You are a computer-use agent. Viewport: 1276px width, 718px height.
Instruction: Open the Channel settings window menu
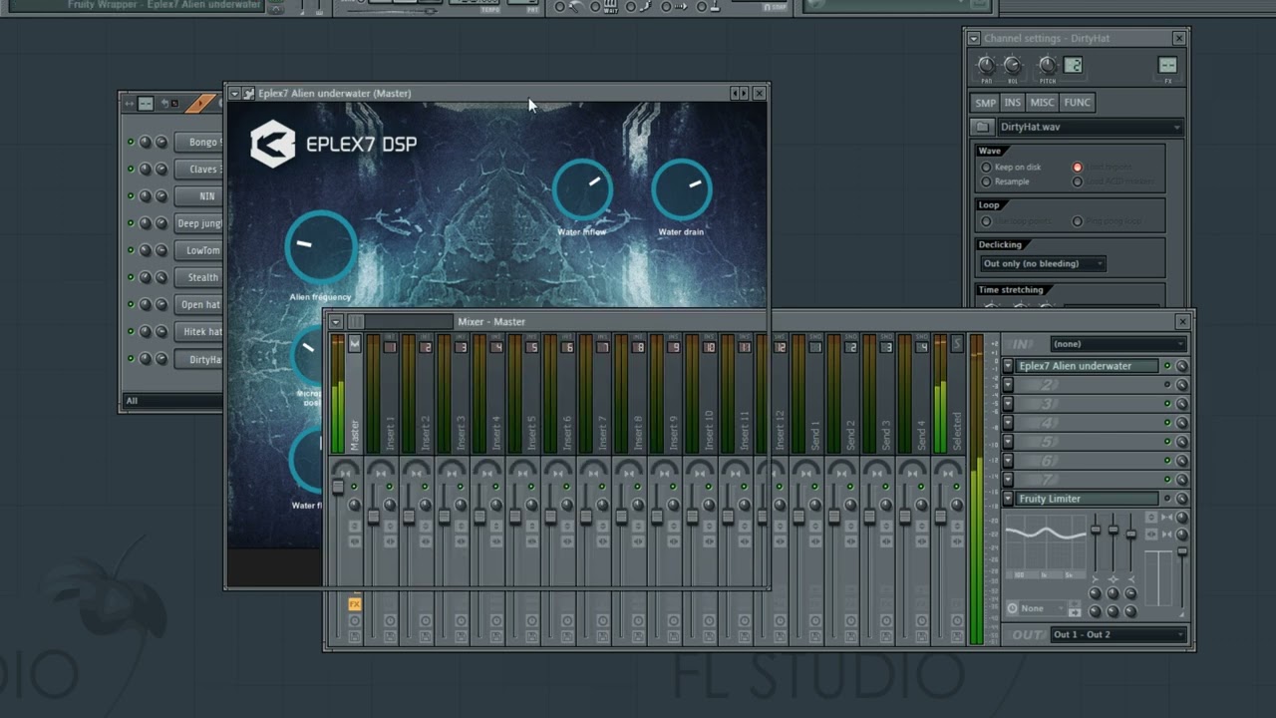point(973,39)
